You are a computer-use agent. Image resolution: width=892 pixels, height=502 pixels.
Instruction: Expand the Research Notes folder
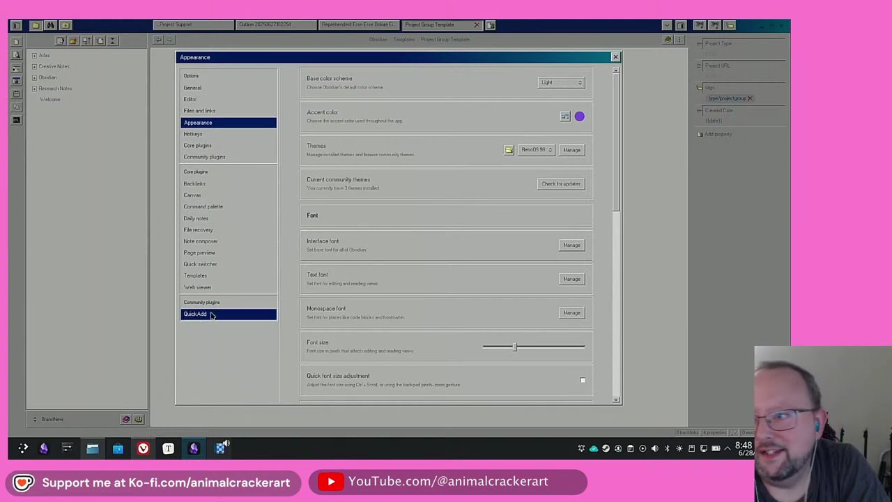click(x=34, y=89)
